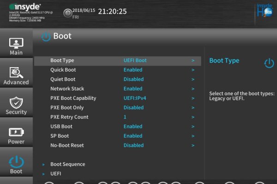This screenshot has height=184, width=277.
Task: Switch to the Power tab label
Action: (16, 142)
